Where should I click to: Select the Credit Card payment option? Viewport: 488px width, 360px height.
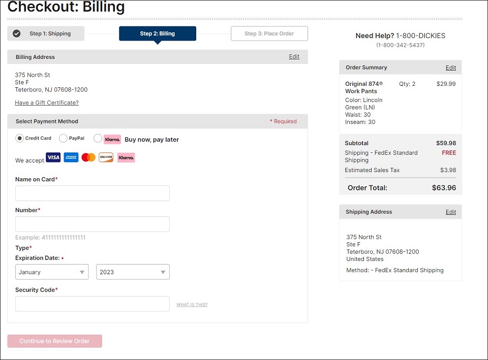20,138
